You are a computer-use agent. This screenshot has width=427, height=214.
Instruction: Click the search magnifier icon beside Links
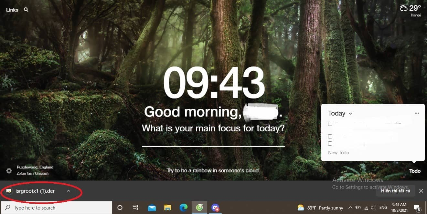26,10
